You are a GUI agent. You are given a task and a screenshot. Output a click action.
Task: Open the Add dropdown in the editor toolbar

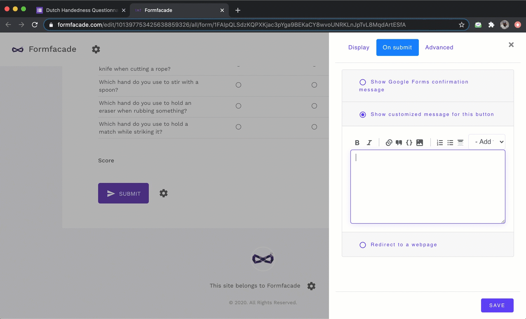(x=487, y=141)
